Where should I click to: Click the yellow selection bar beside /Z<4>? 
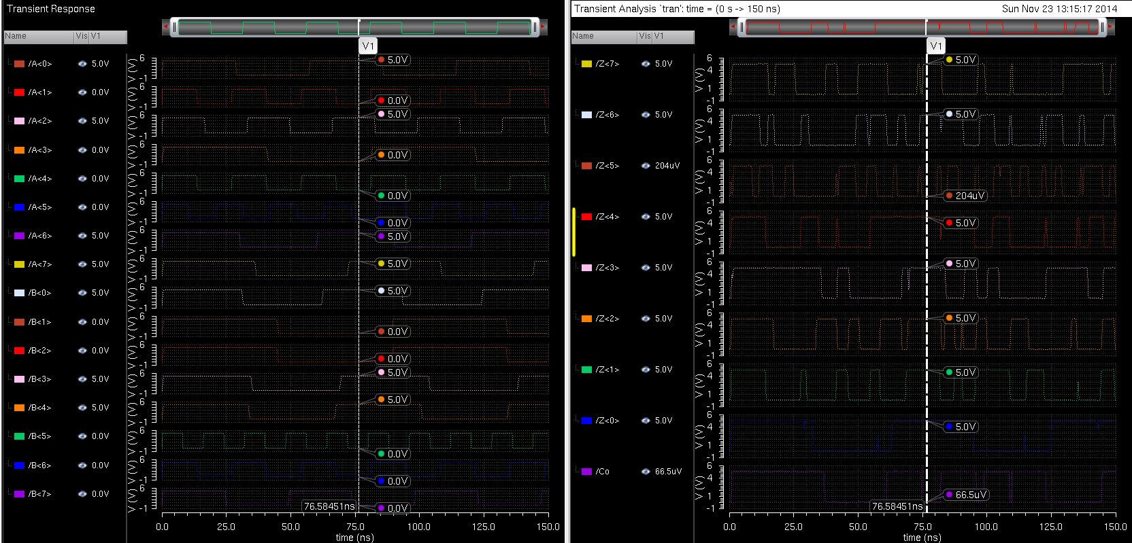click(574, 232)
